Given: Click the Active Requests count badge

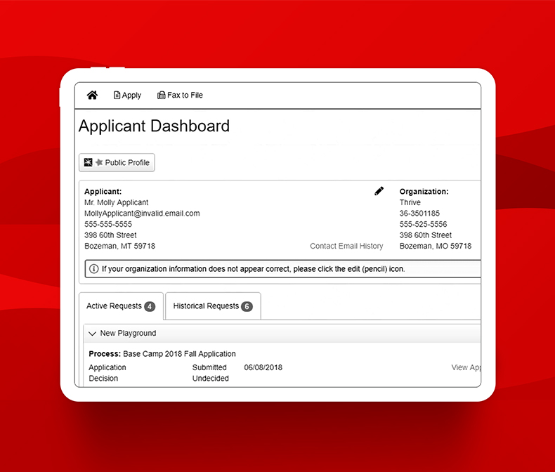Looking at the screenshot, I should (150, 306).
